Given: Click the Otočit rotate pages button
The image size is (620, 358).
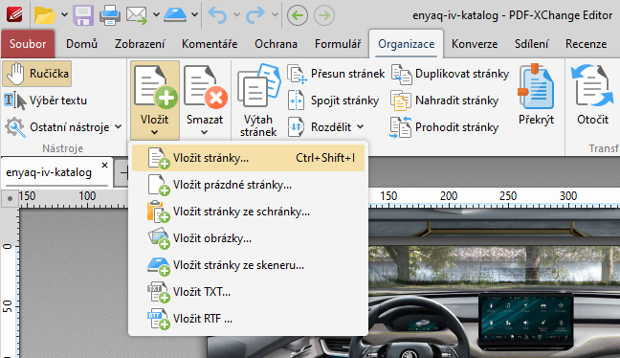Looking at the screenshot, I should pyautogui.click(x=592, y=95).
